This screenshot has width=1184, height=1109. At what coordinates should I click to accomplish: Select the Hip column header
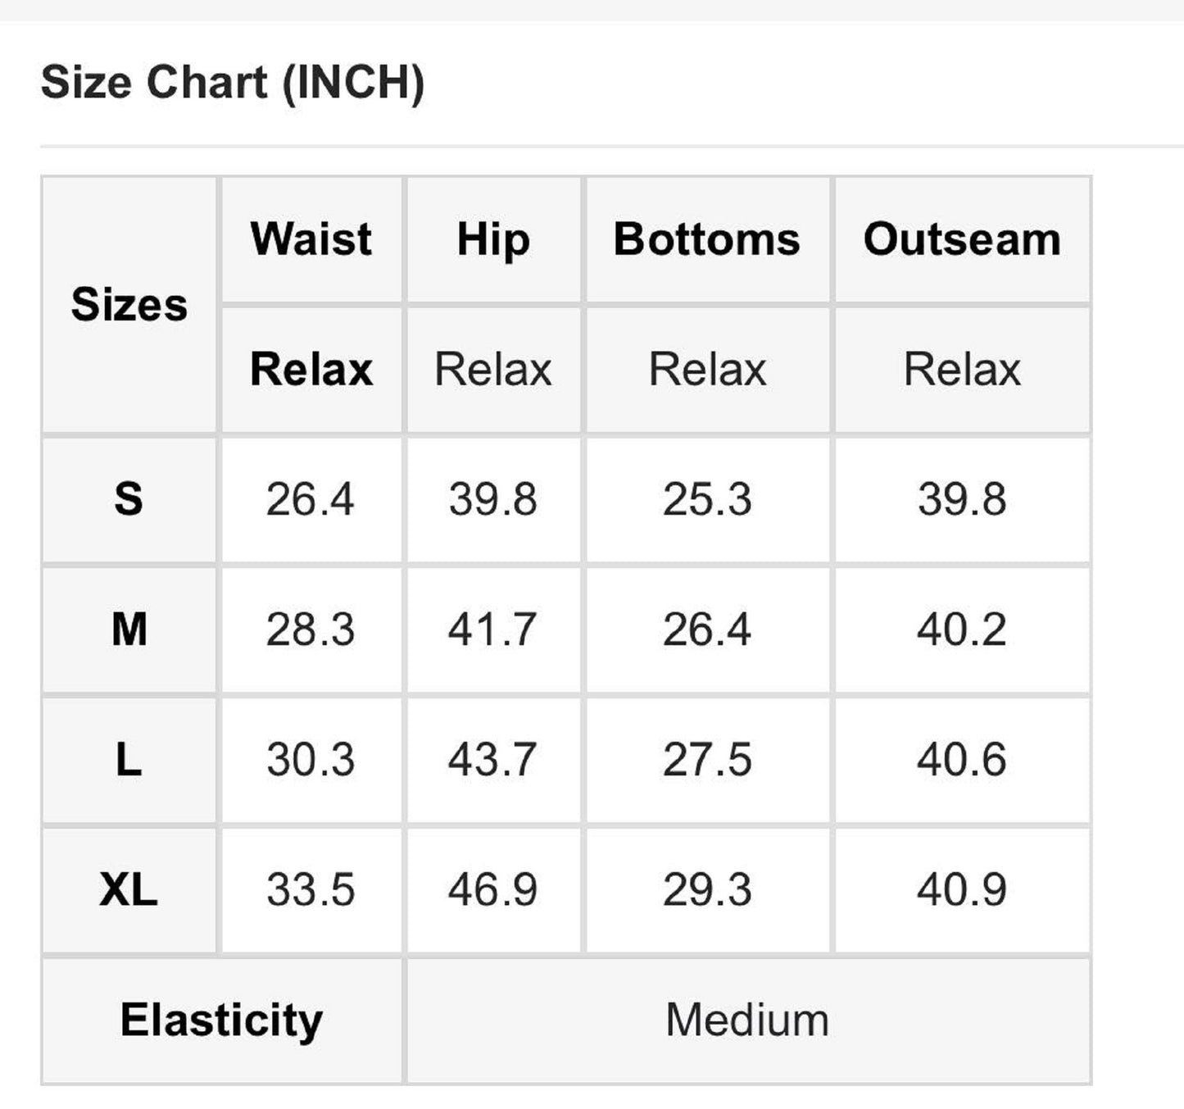tap(493, 239)
